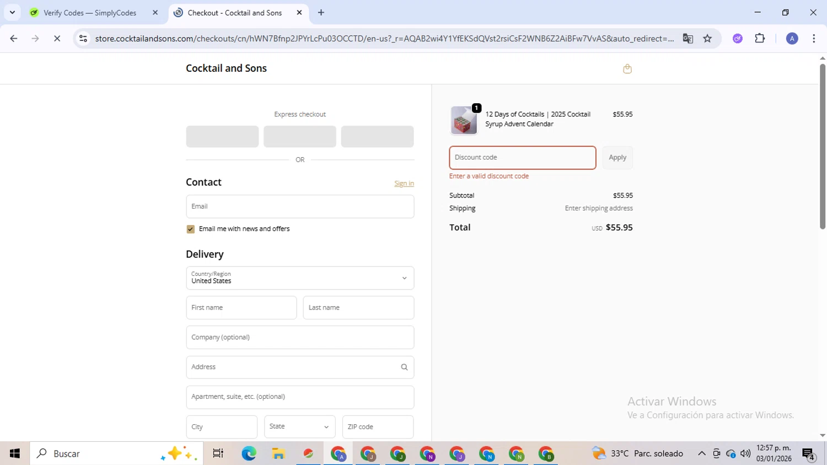Viewport: 827px width, 465px height.
Task: Focus the City field
Action: (222, 427)
